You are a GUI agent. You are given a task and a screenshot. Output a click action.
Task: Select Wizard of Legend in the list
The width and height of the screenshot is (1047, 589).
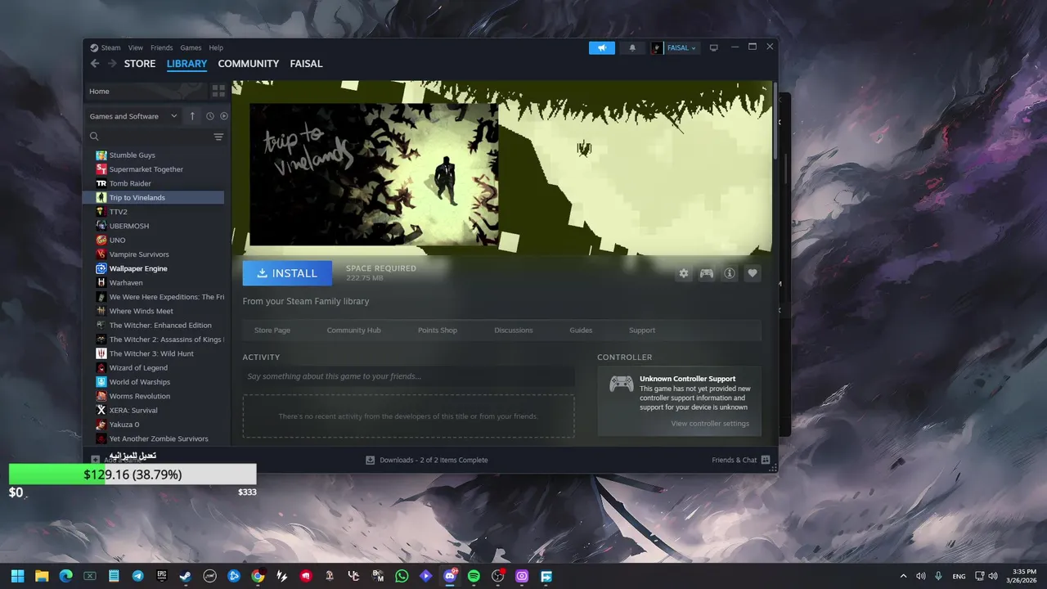(x=154, y=368)
